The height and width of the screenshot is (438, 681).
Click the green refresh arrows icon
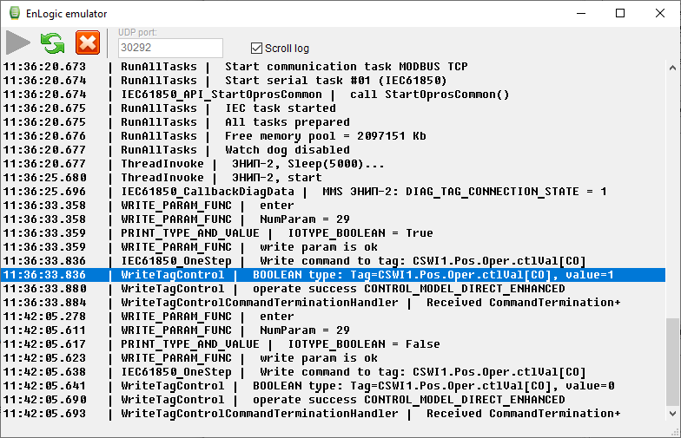53,42
